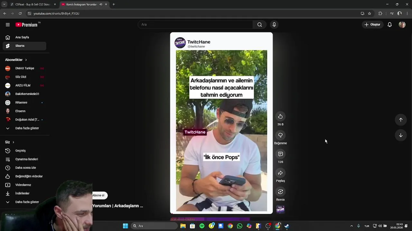Reload the page
This screenshot has height=231, width=412.
(20, 13)
